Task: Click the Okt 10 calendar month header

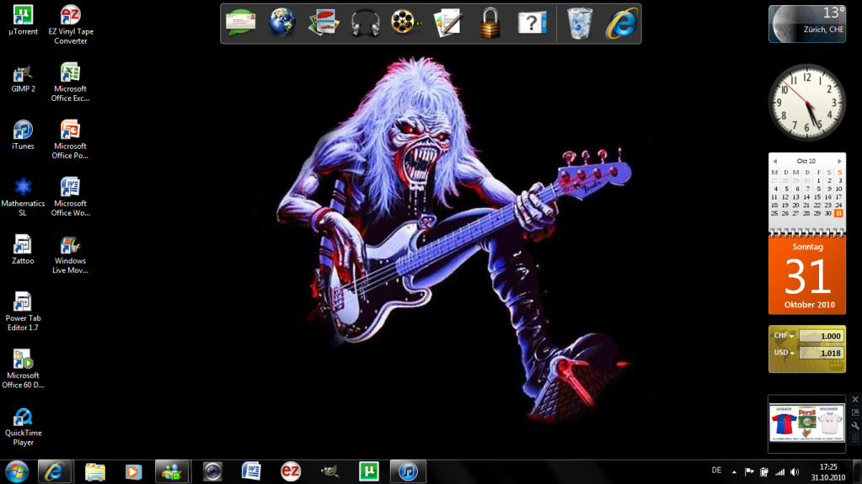Action: click(x=806, y=161)
